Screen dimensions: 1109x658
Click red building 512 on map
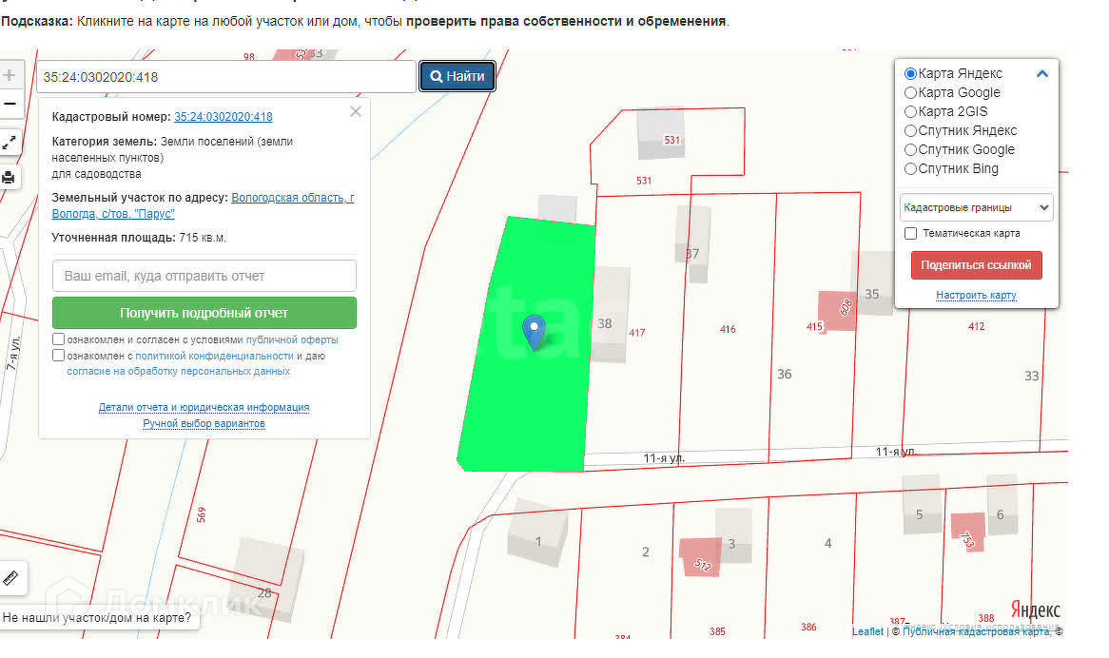pyautogui.click(x=701, y=557)
